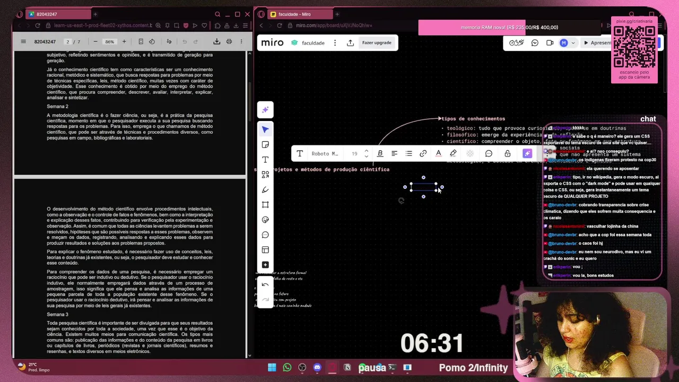Choose the Text tool in Miro's left toolbar
Viewport: 679px width, 382px height.
[265, 160]
